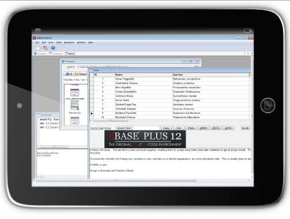Viewport: 290px width, 219px height.
Task: Click the Search Text input field
Action: pos(146,128)
